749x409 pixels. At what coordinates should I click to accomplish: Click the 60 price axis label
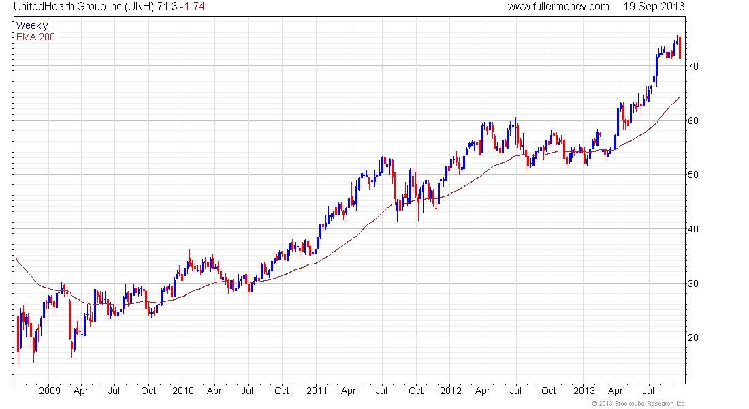click(692, 121)
